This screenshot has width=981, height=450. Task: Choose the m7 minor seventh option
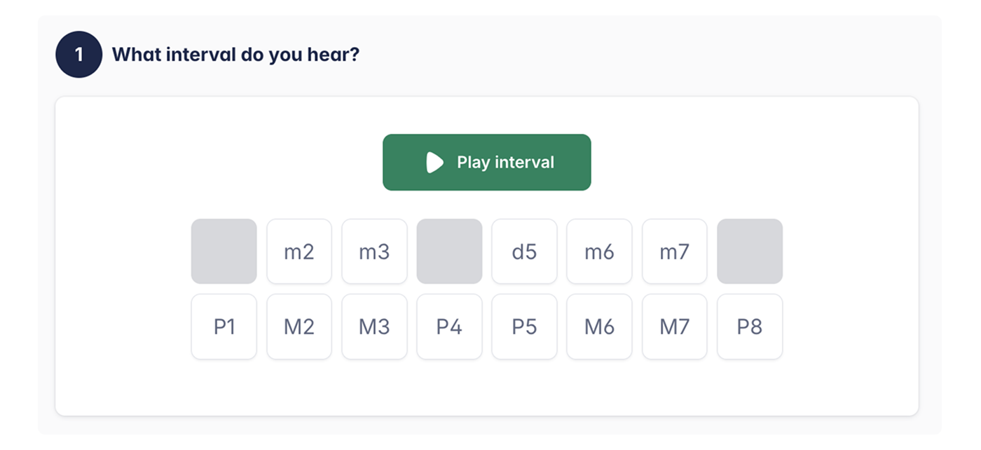pyautogui.click(x=674, y=252)
